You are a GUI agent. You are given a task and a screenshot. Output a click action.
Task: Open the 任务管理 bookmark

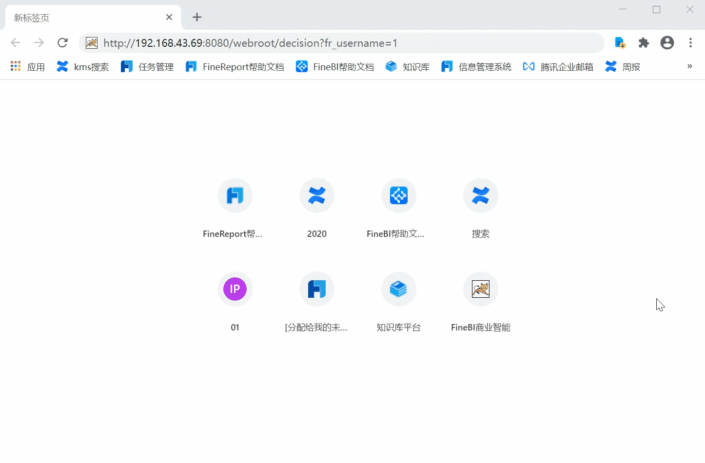pyautogui.click(x=147, y=67)
